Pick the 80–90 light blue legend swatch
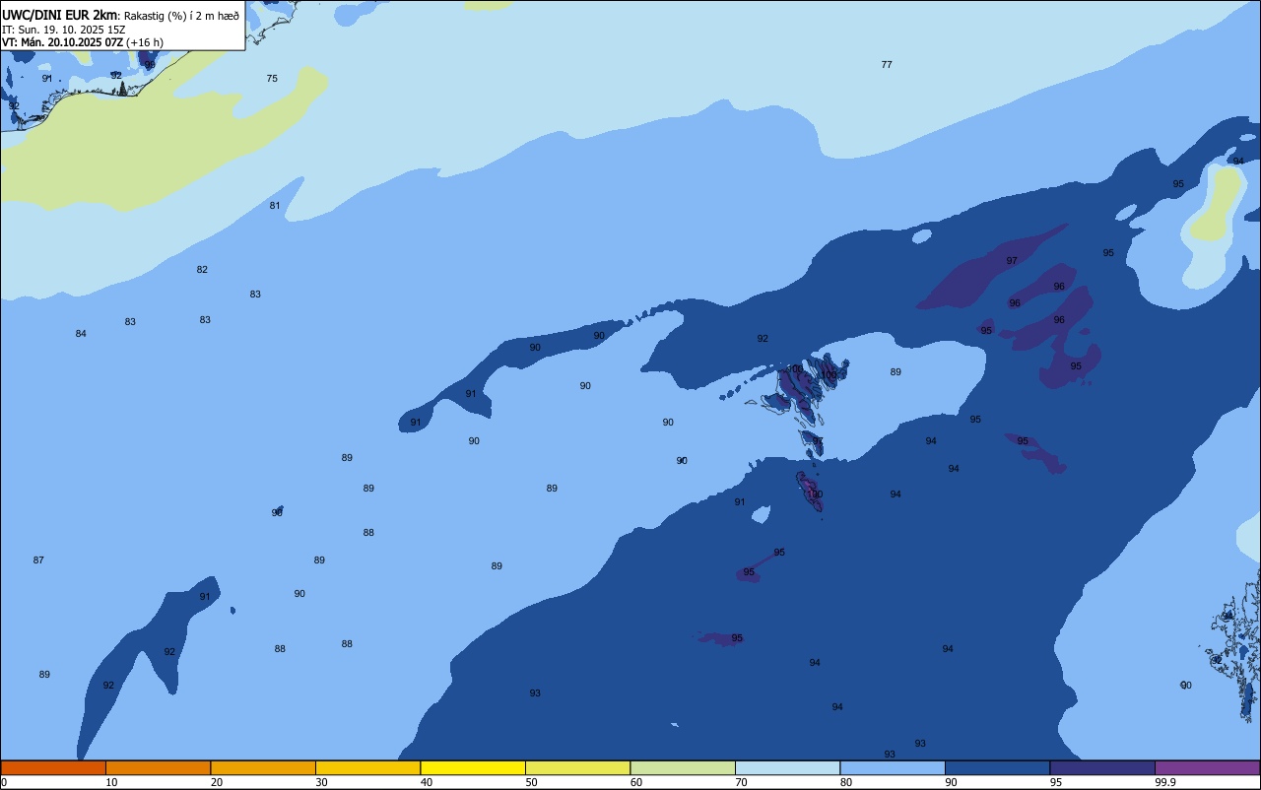Viewport: 1261px width, 790px height. [x=893, y=767]
